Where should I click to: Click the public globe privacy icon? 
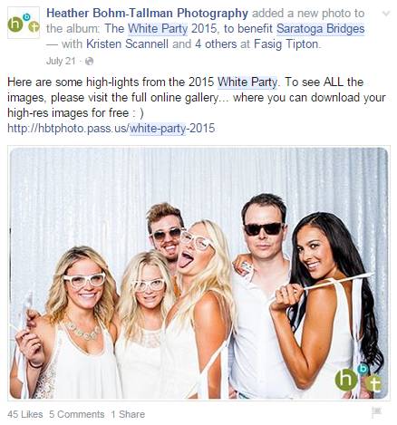[x=89, y=62]
